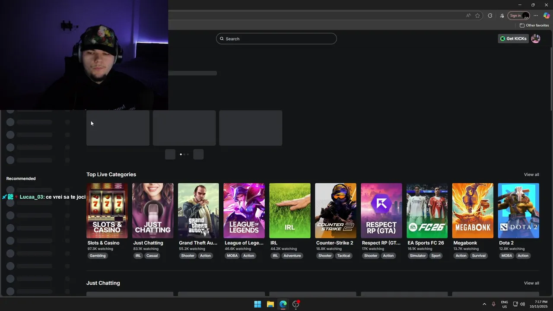Click the Slots & Casino title text

pos(103,243)
